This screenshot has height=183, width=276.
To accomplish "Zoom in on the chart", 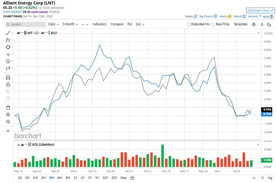I will coord(8,115).
